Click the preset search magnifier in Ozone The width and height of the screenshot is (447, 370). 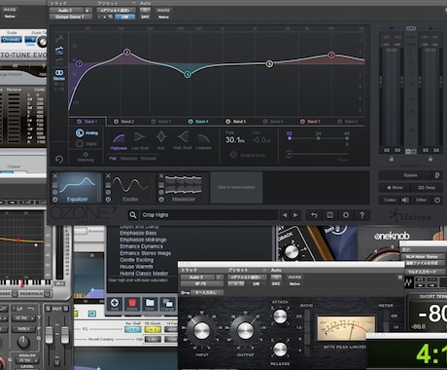133,215
